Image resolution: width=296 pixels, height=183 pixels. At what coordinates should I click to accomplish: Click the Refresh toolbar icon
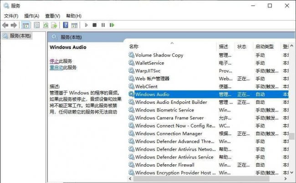pyautogui.click(x=46, y=25)
